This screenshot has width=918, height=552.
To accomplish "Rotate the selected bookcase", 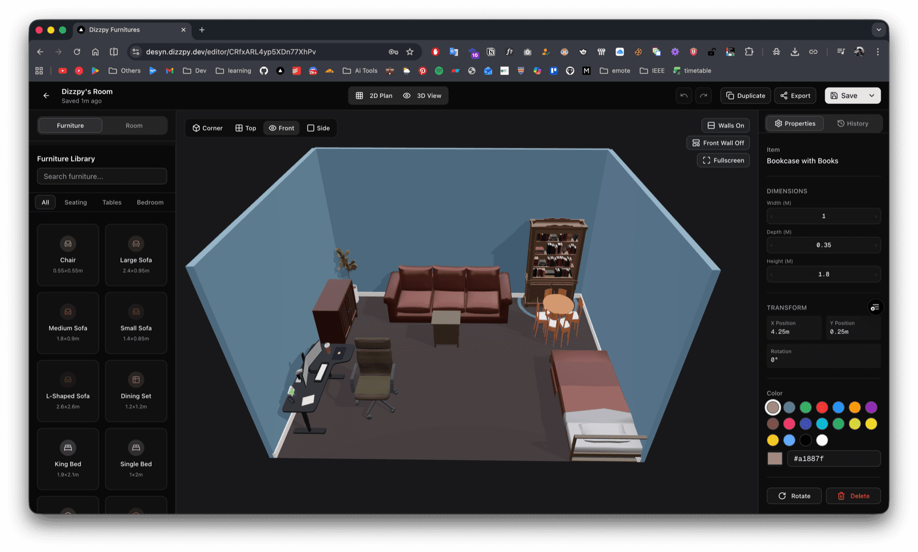I will [x=794, y=496].
